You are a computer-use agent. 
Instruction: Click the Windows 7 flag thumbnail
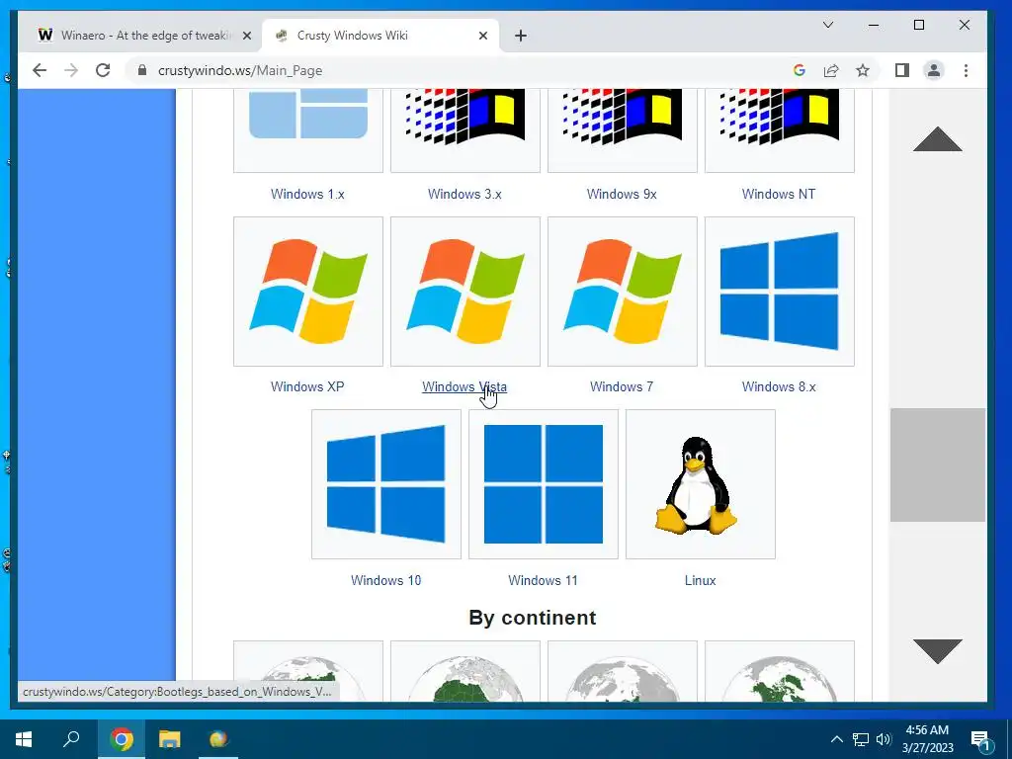623,292
